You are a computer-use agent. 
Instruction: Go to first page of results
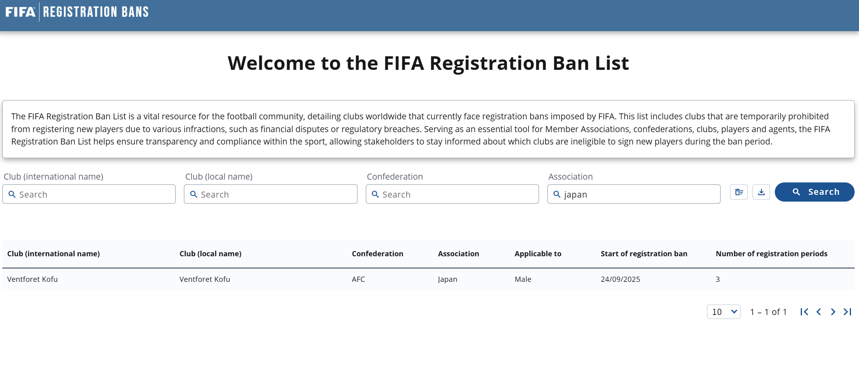804,312
